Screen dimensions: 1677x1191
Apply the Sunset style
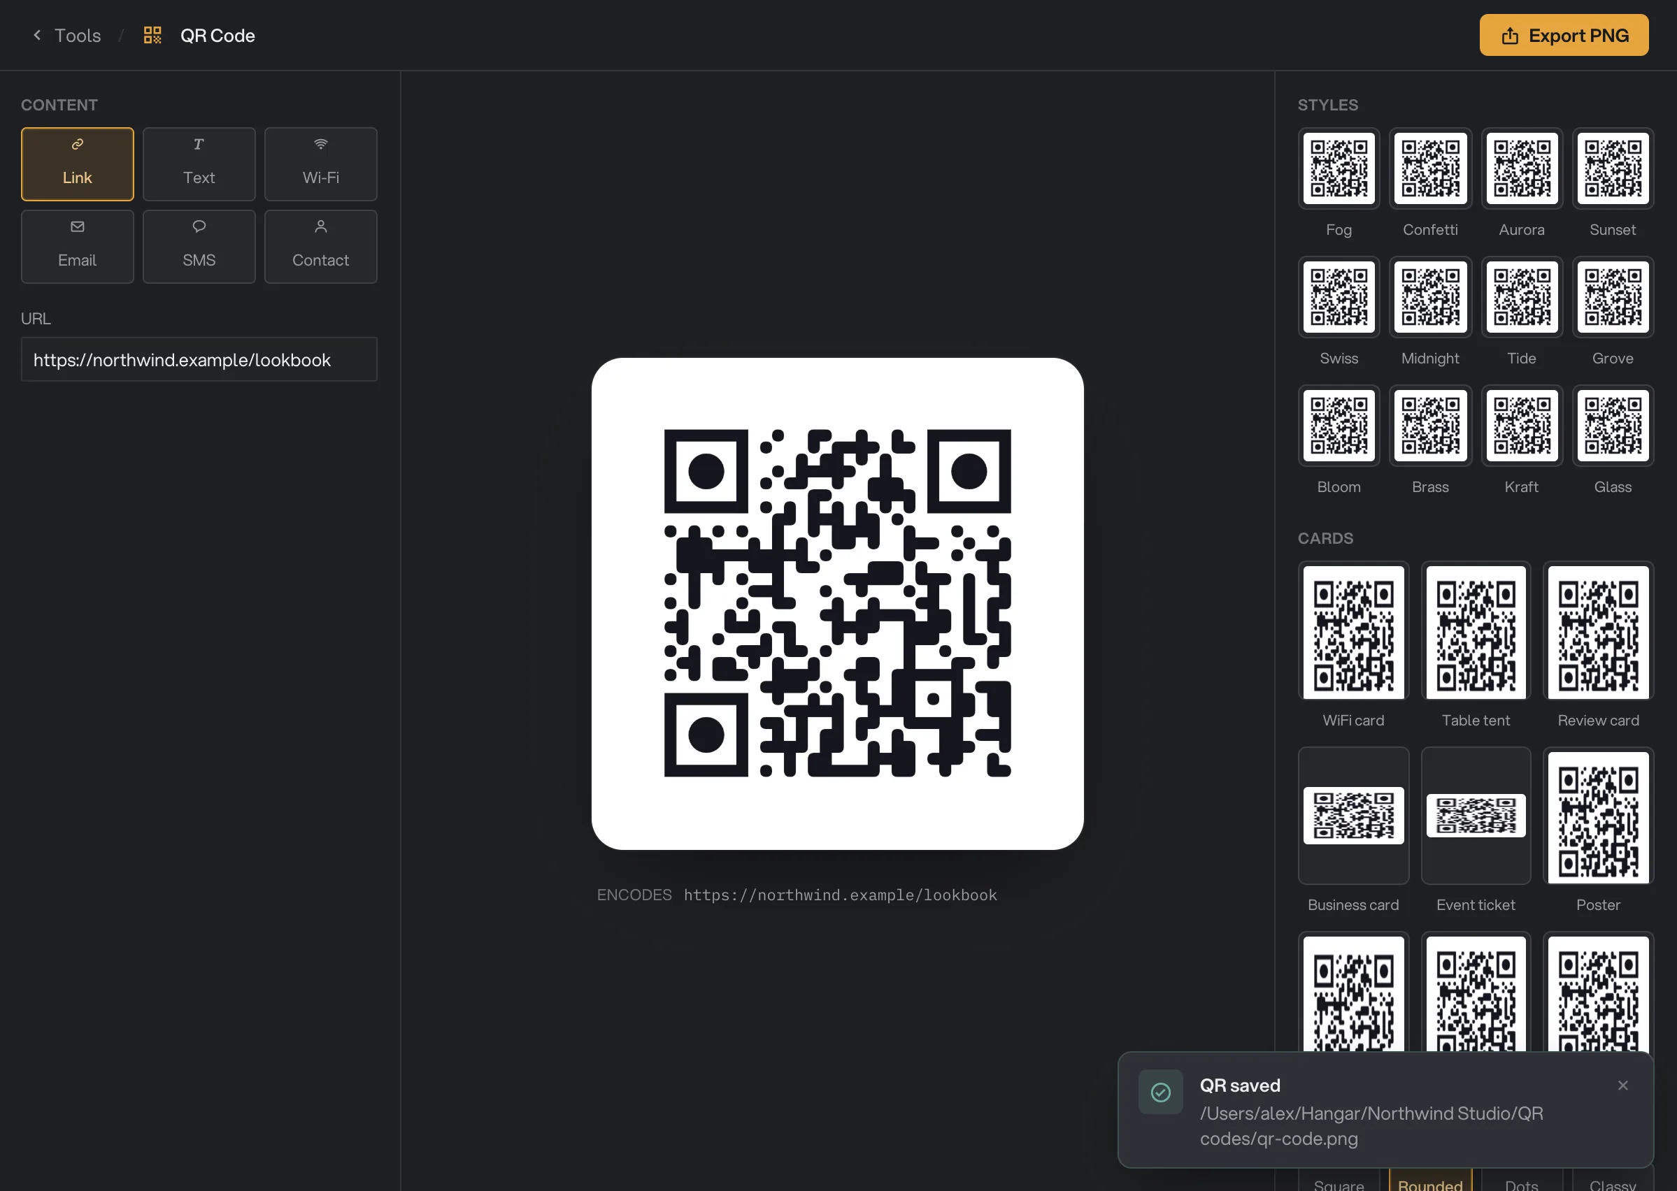tap(1613, 168)
